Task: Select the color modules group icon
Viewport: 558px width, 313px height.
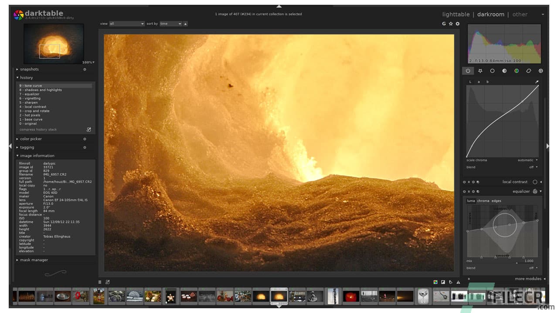Action: 517,70
